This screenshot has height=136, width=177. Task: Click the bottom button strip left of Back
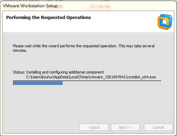pyautogui.click(x=41, y=127)
